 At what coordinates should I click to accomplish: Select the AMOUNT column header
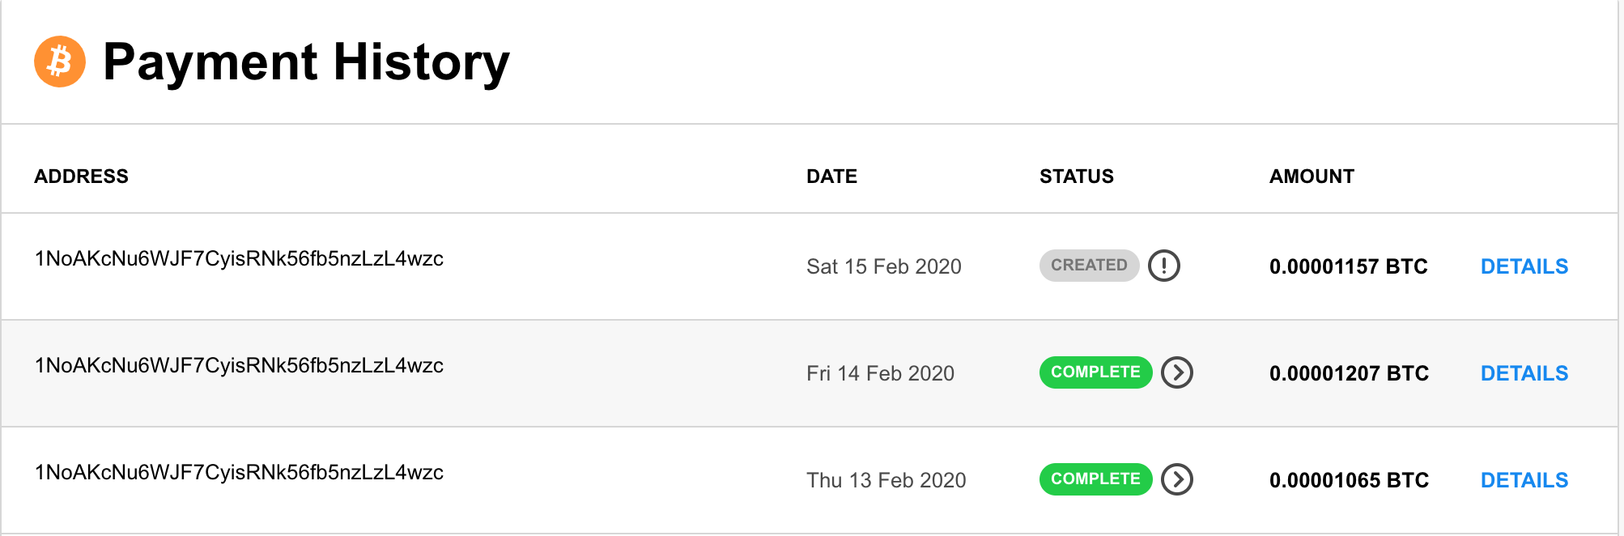[x=1312, y=177]
